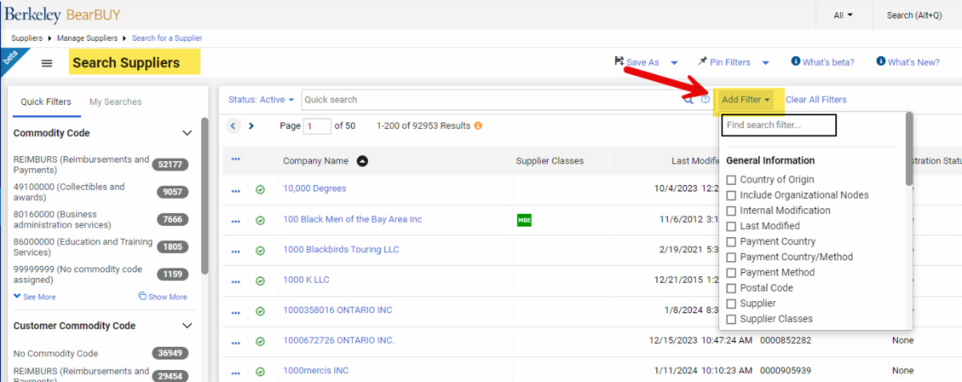Image resolution: width=962 pixels, height=382 pixels.
Task: Click Clear All Filters link
Action: pos(816,100)
